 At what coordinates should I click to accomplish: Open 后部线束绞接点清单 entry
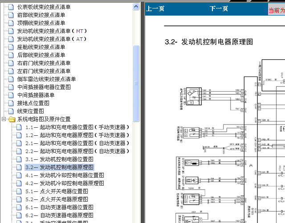[41, 55]
